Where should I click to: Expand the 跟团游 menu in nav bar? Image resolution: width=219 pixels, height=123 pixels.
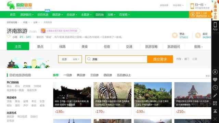57,15
